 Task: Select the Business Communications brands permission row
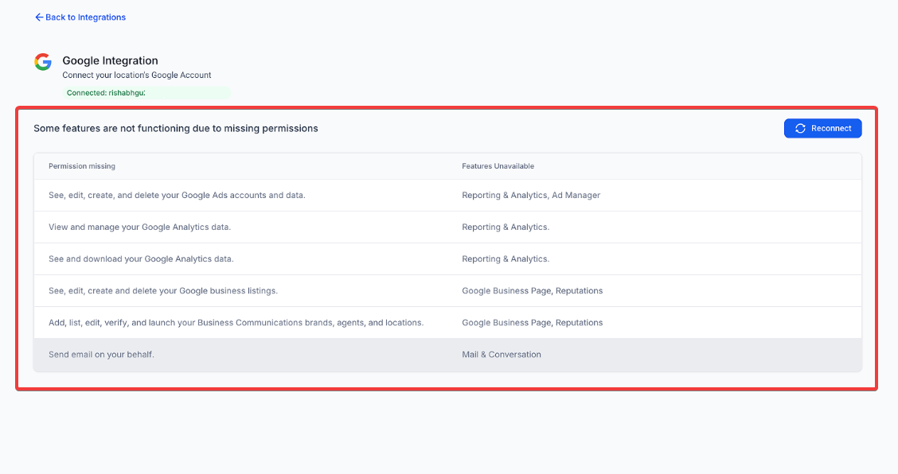[236, 323]
